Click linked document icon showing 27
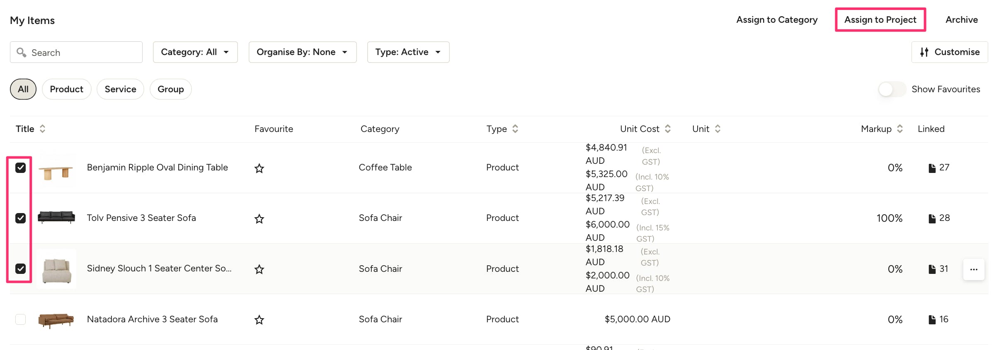Viewport: 994px width, 350px height. [932, 168]
